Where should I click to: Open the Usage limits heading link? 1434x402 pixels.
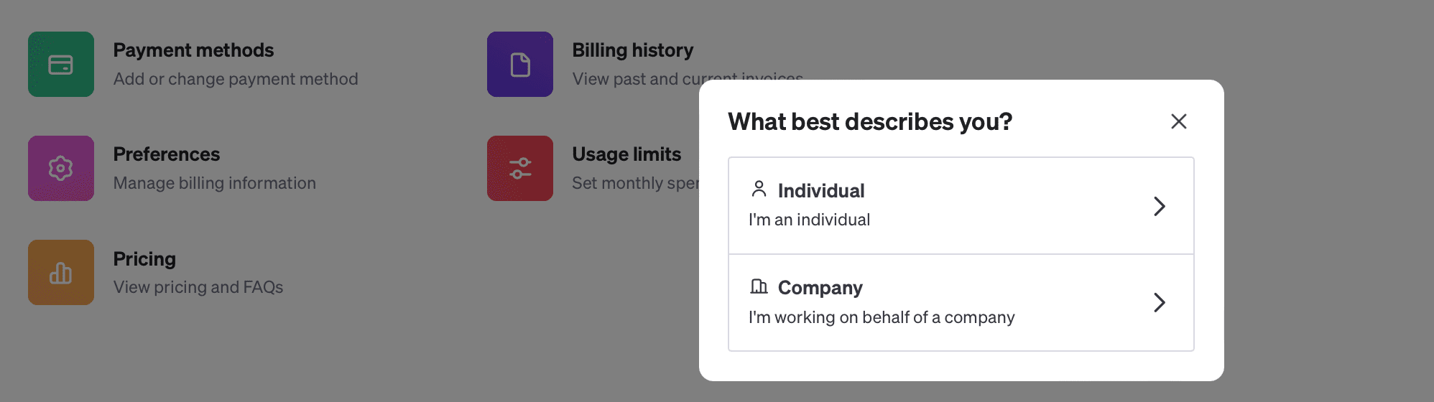click(x=626, y=154)
